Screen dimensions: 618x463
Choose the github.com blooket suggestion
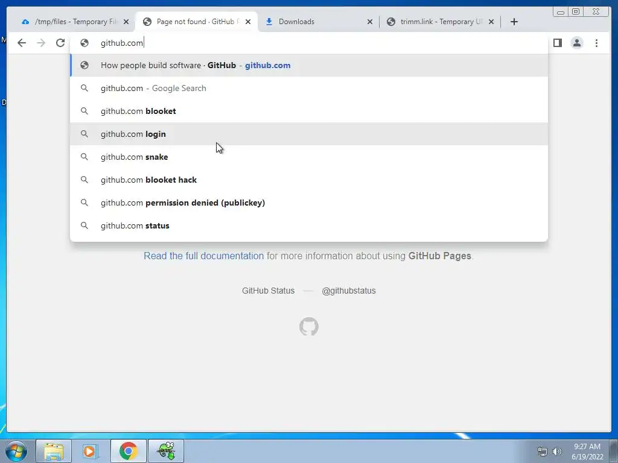309,111
